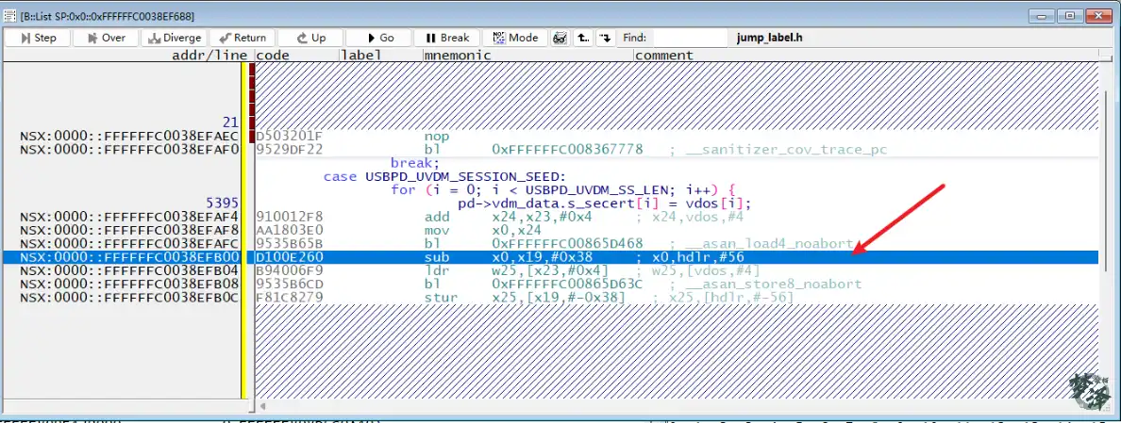Click the Step debugging button
This screenshot has height=423, width=1121.
[x=36, y=38]
